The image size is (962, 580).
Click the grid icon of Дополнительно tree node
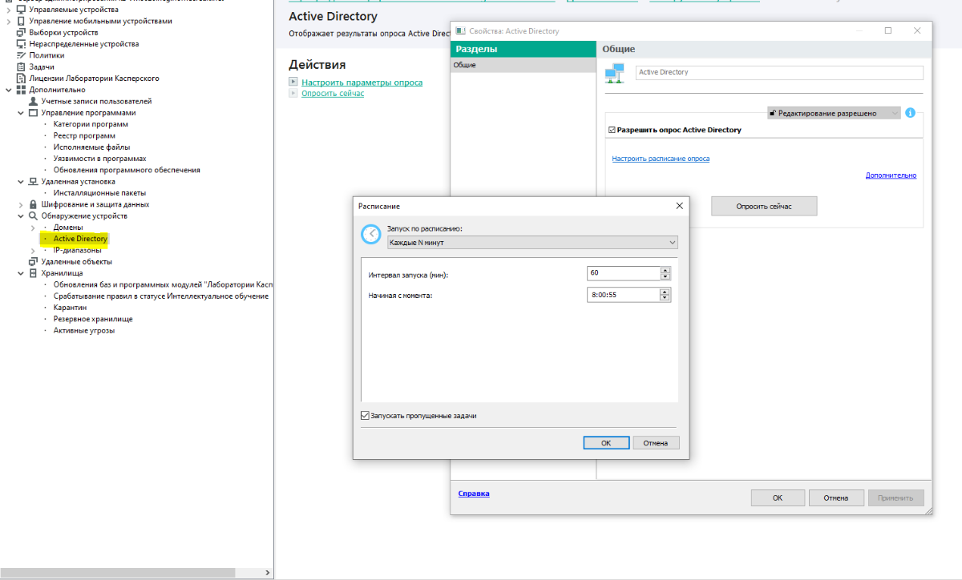tap(21, 90)
